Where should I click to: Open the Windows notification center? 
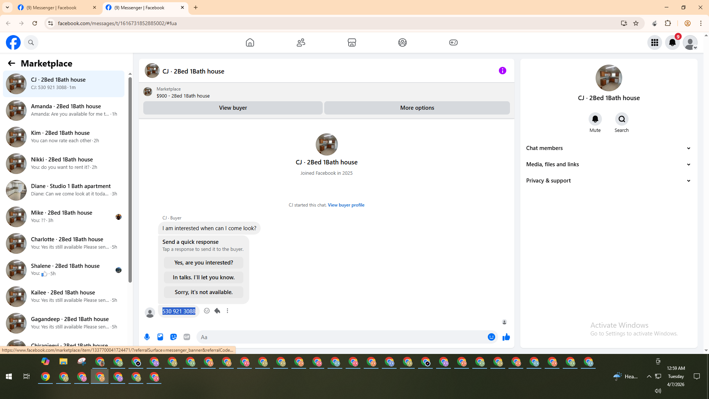697,376
